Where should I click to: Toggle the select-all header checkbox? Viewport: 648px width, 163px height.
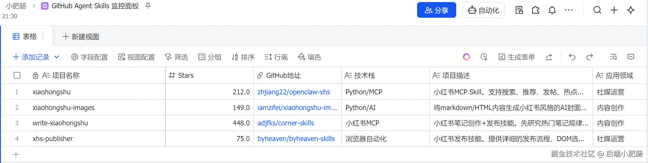pos(17,75)
